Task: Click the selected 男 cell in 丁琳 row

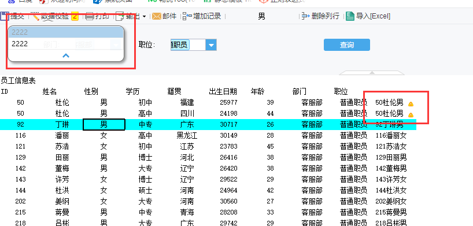Action: coord(104,125)
